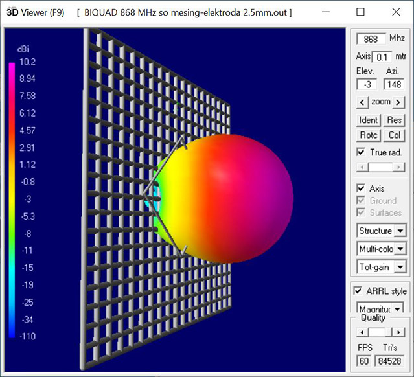Click the magenta 10.2 dBi legend color

coord(13,65)
